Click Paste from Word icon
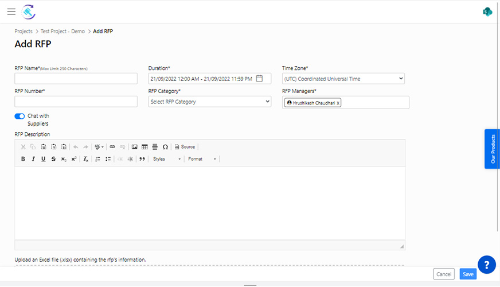 point(64,147)
